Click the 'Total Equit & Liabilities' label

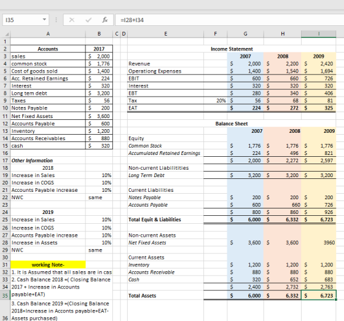click(x=155, y=220)
